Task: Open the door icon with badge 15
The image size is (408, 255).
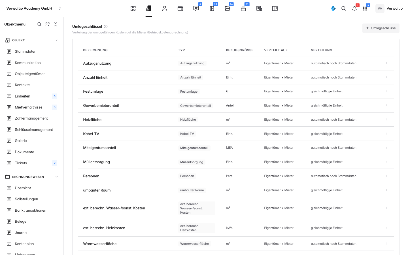Action: pyautogui.click(x=212, y=8)
